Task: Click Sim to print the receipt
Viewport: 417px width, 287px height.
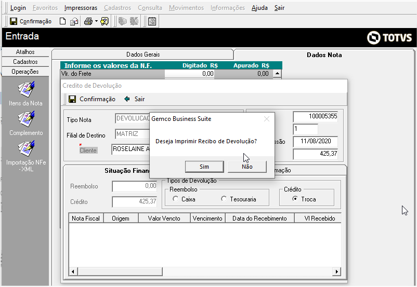Action: (x=204, y=167)
